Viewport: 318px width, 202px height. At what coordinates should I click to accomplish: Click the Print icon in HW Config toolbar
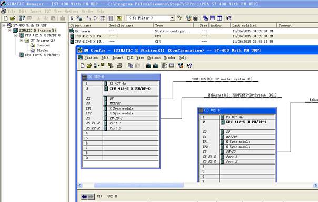click(x=120, y=65)
